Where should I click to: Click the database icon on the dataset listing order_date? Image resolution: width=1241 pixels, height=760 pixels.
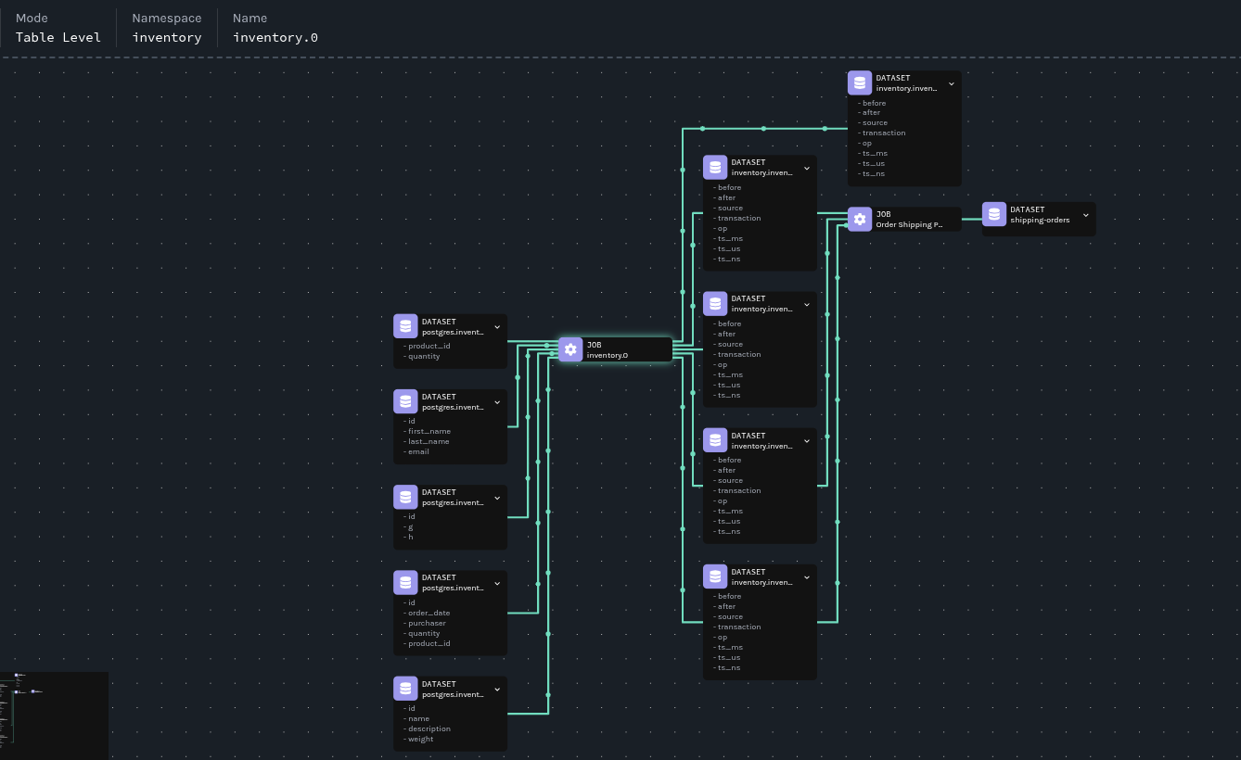point(406,582)
